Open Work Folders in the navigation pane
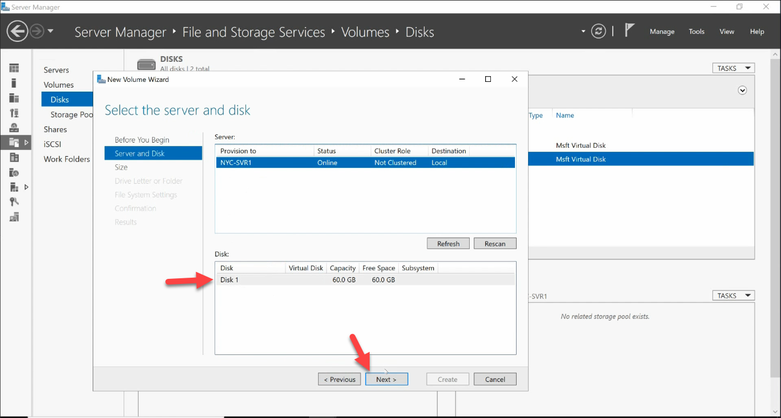Image resolution: width=781 pixels, height=418 pixels. [67, 159]
